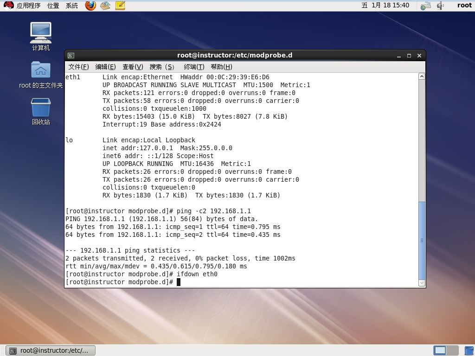Click the 'ifdown eth0' command text
Viewport: 475px width, 356px height.
[197, 274]
